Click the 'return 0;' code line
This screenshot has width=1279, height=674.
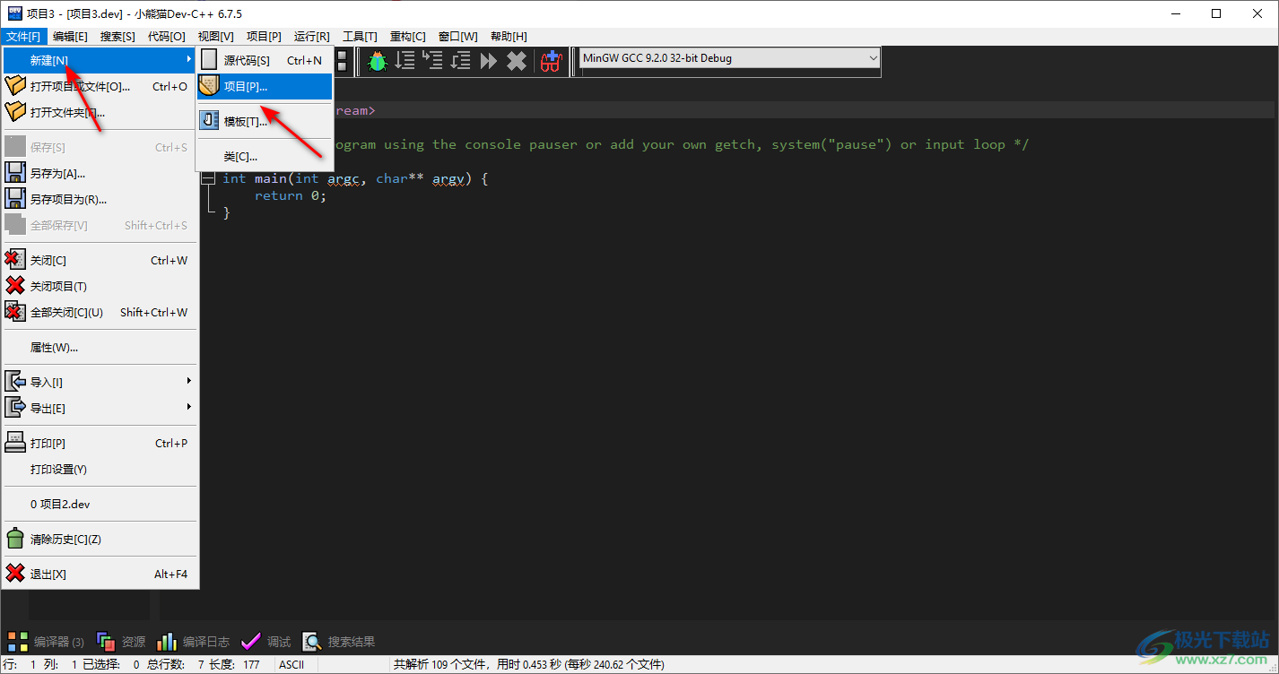click(291, 195)
